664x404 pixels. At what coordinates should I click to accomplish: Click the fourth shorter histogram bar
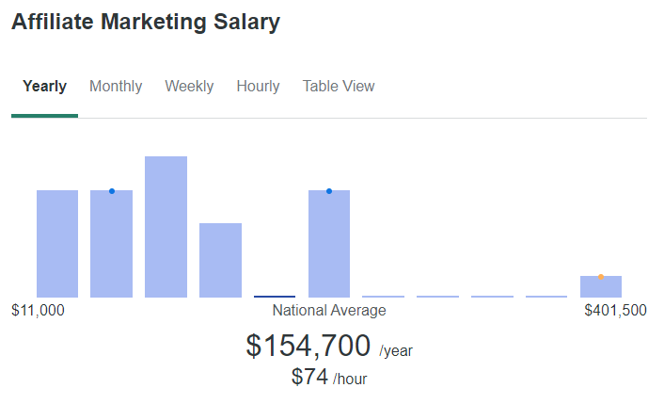pos(221,260)
